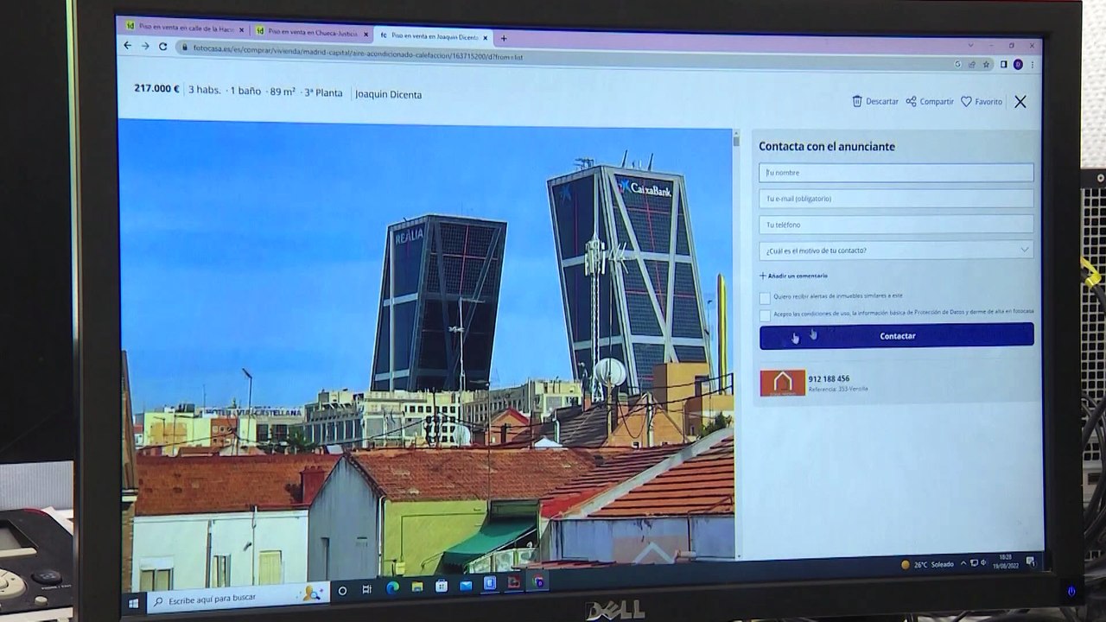The image size is (1106, 622).
Task: Close the 'calle de la Hac' tab
Action: click(242, 31)
